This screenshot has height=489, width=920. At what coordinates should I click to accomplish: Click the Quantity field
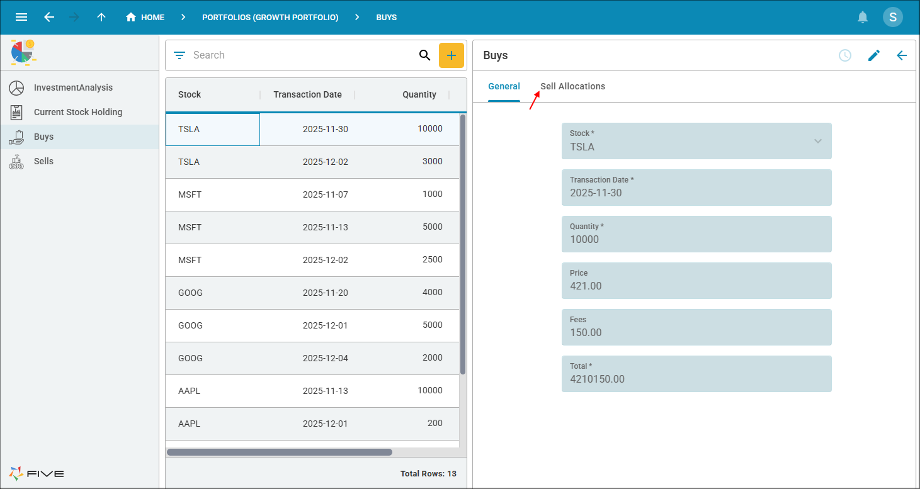tap(696, 234)
